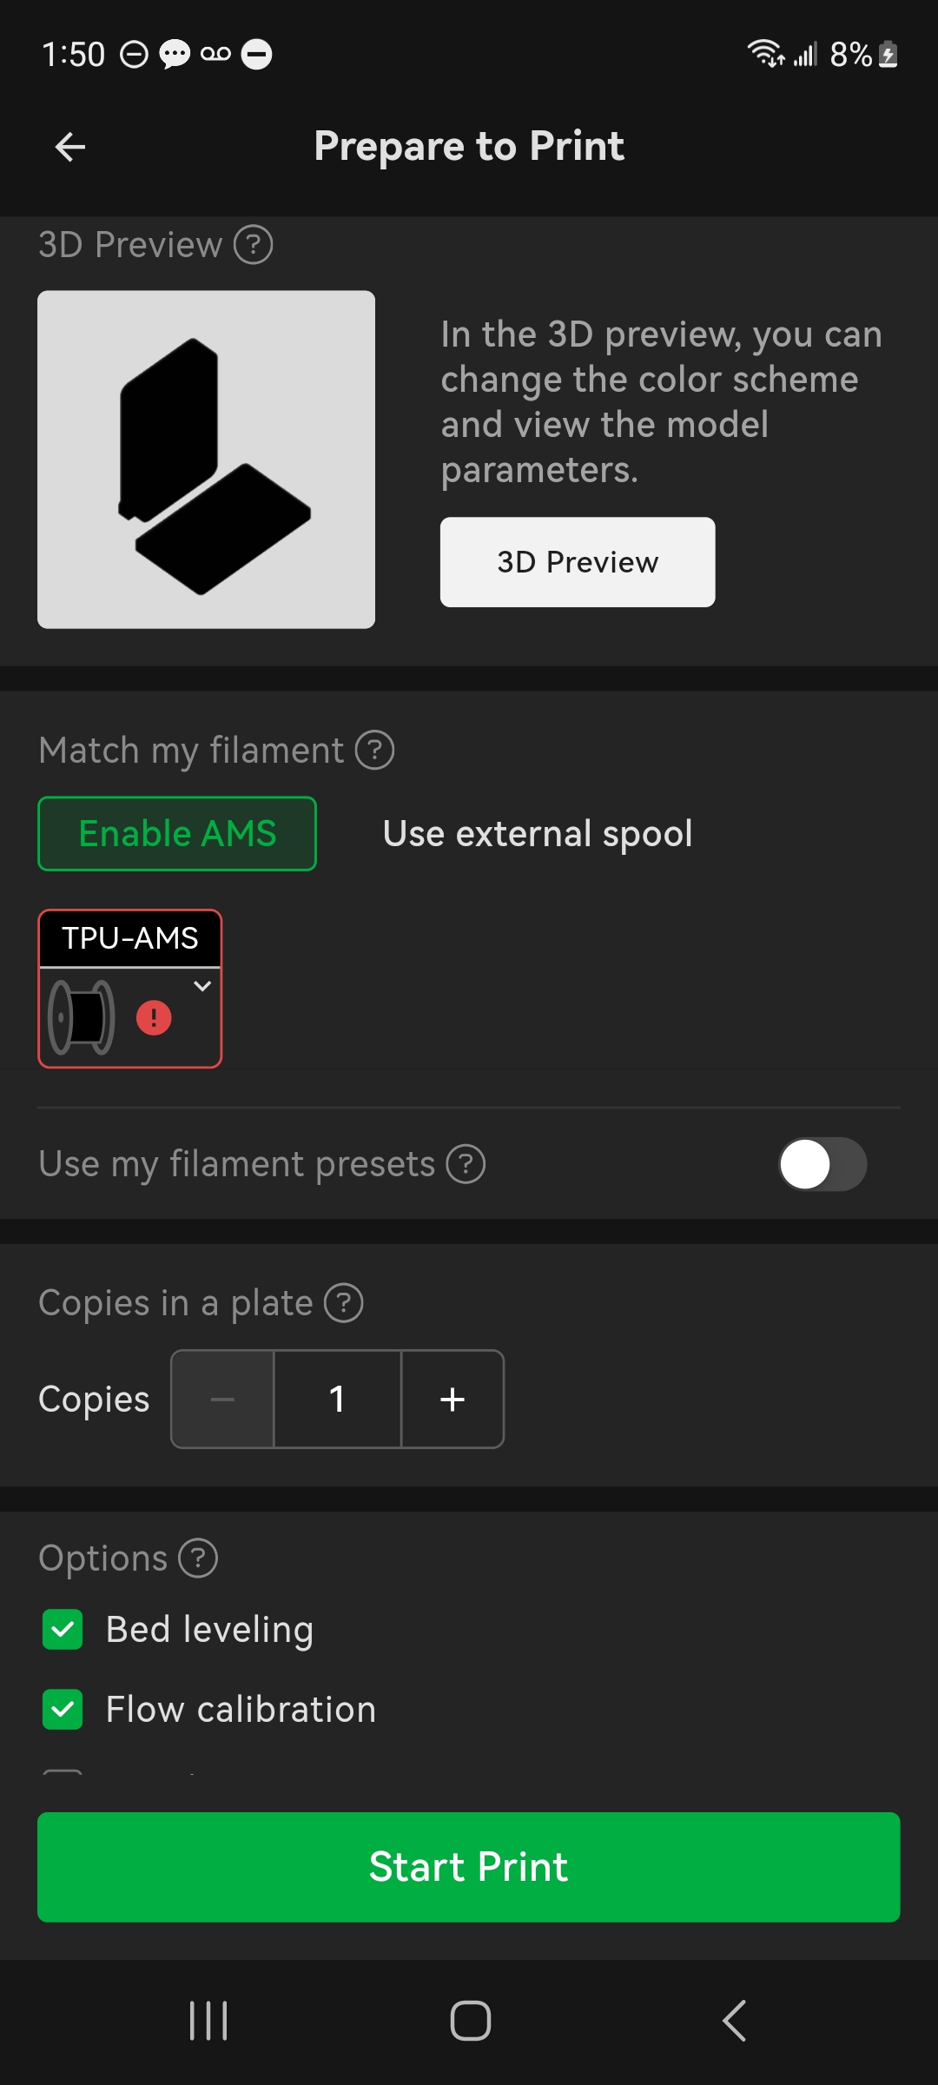The width and height of the screenshot is (938, 2085).
Task: Tap the black filament spool icon
Action: click(x=82, y=1017)
